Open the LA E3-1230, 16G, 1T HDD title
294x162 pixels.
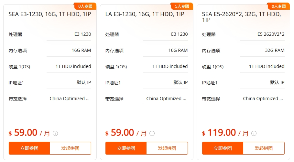[x=145, y=14]
